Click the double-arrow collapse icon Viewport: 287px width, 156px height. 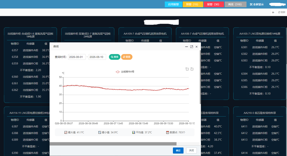coord(273,12)
